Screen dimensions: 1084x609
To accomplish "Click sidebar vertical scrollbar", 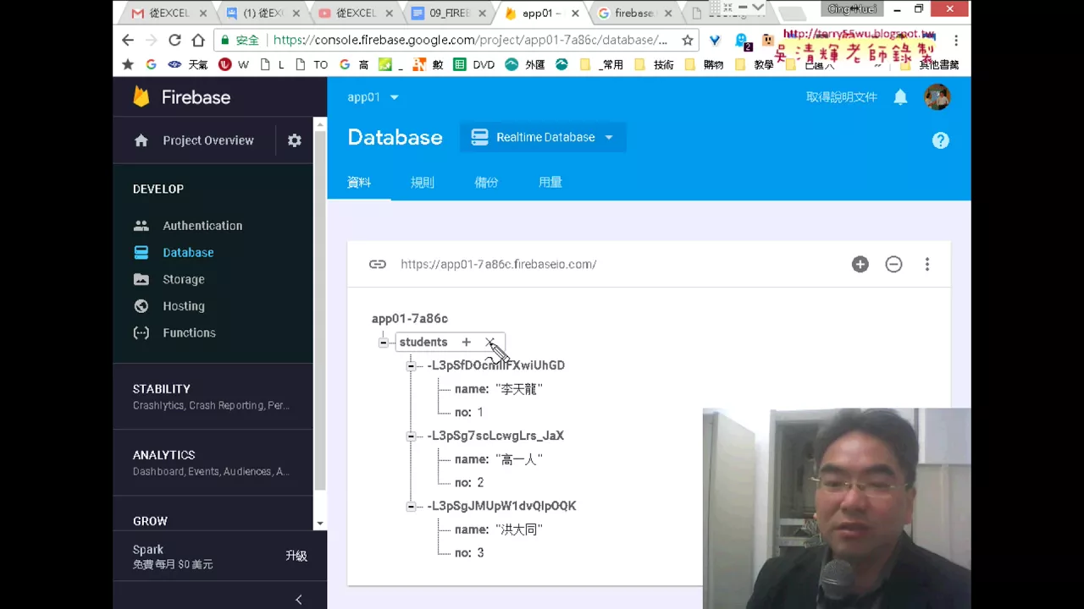I will [x=320, y=310].
